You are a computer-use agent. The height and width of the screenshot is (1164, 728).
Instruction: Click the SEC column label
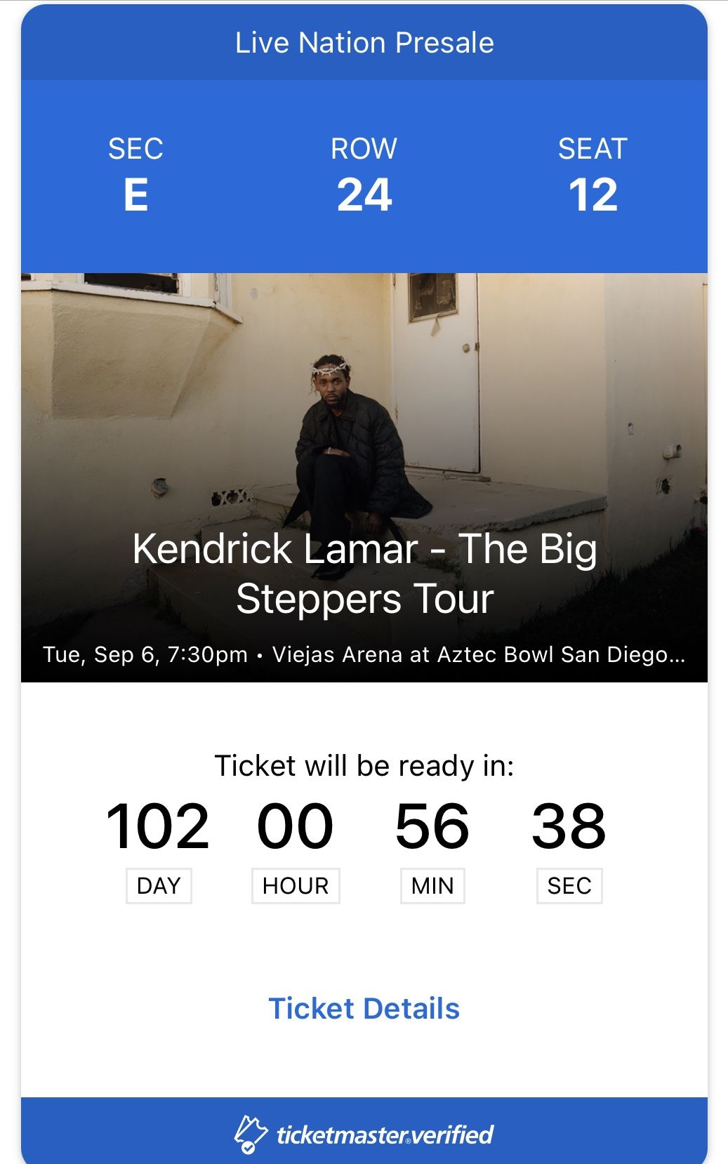click(135, 148)
